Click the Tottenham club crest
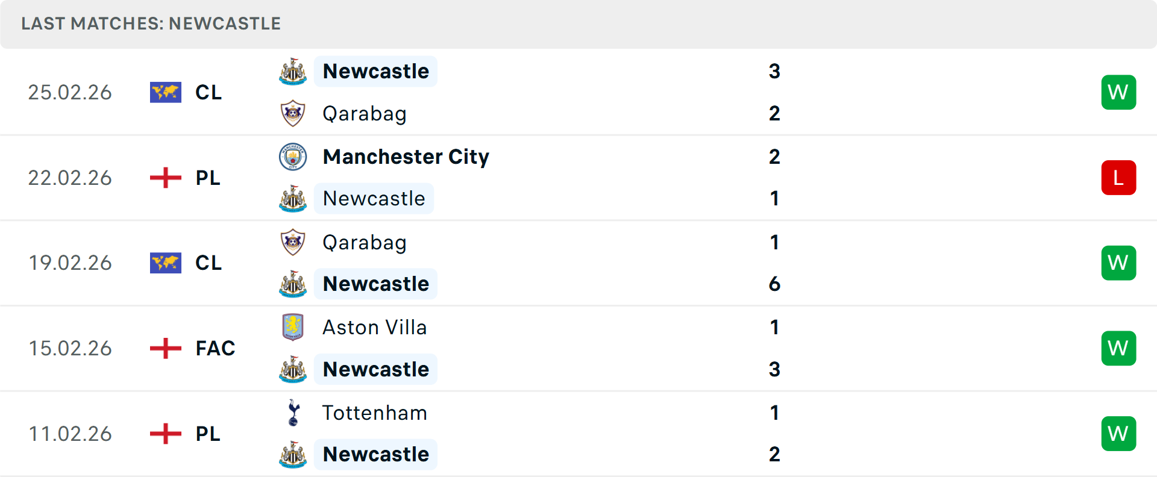Viewport: 1157px width, 477px height. (x=292, y=413)
